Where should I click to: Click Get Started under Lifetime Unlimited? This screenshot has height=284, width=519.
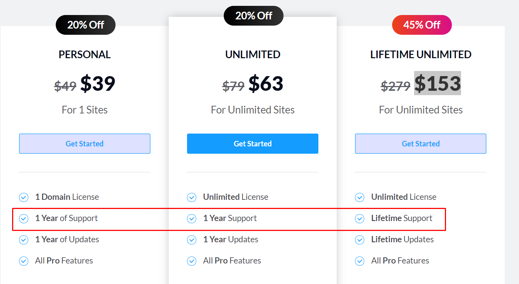(x=421, y=143)
